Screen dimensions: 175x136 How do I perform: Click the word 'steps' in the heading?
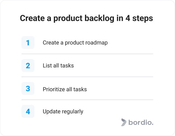tap(143, 19)
